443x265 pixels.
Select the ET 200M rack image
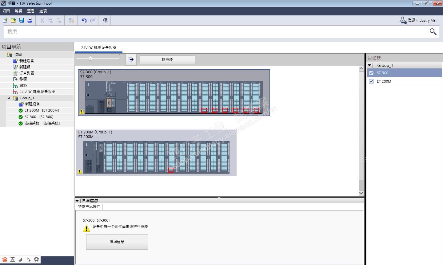(156, 157)
